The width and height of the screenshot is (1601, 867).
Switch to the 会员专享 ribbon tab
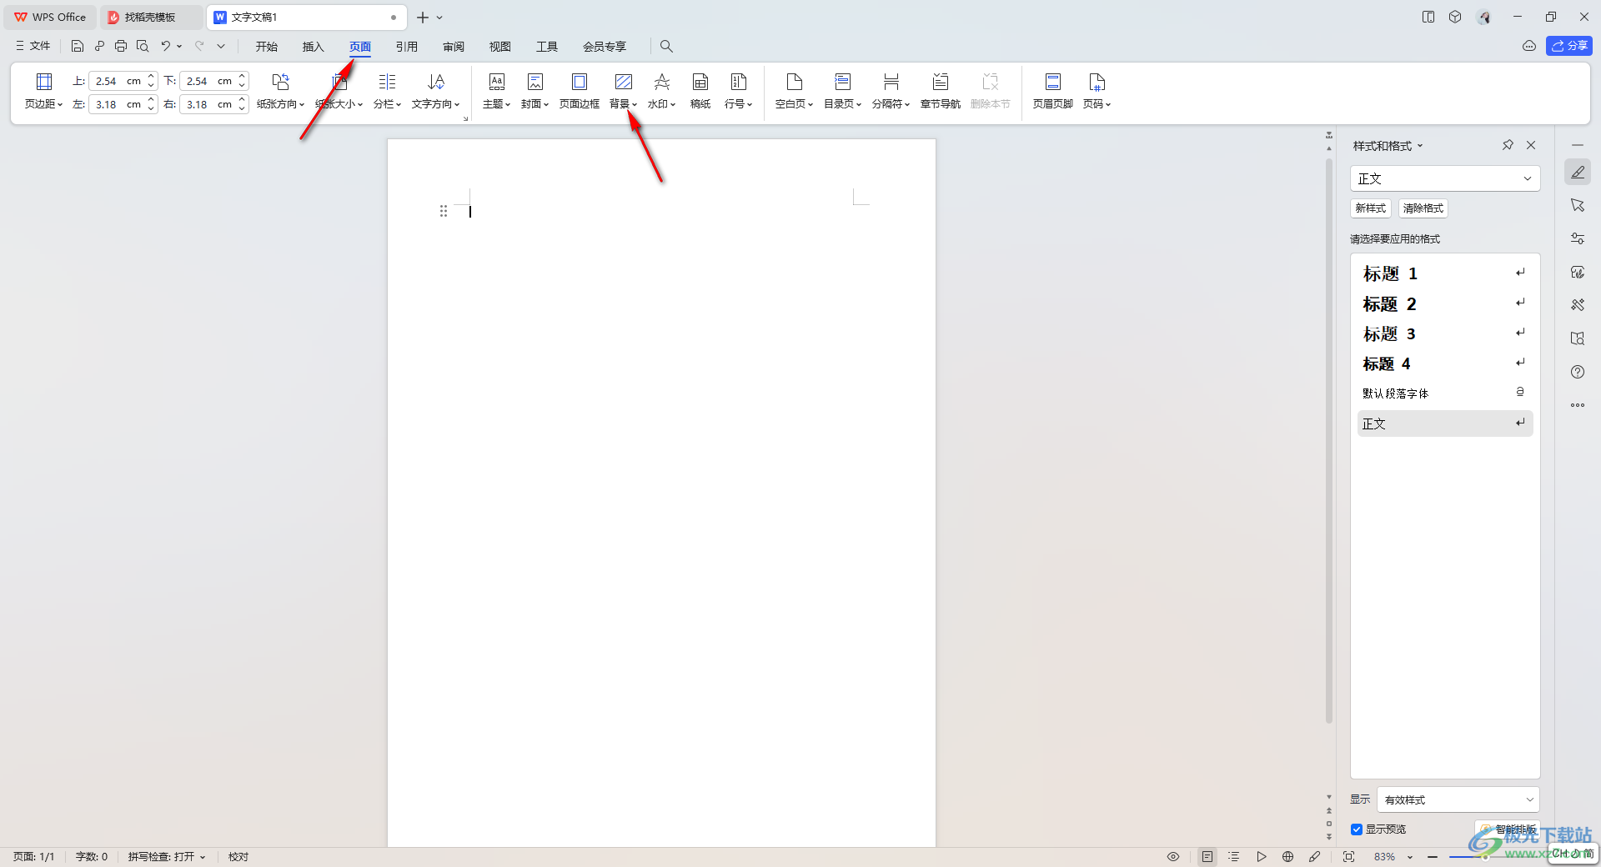[605, 46]
